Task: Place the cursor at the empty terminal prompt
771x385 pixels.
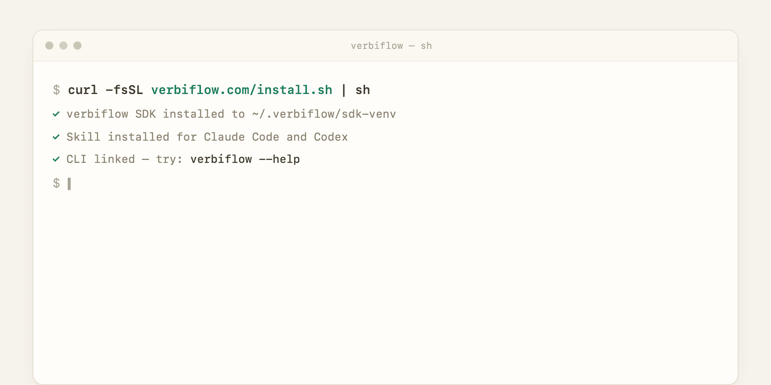Action: tap(69, 184)
